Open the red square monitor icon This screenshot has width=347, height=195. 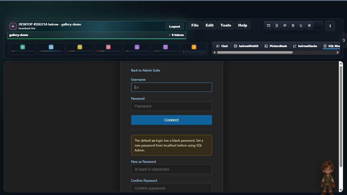pos(108,47)
